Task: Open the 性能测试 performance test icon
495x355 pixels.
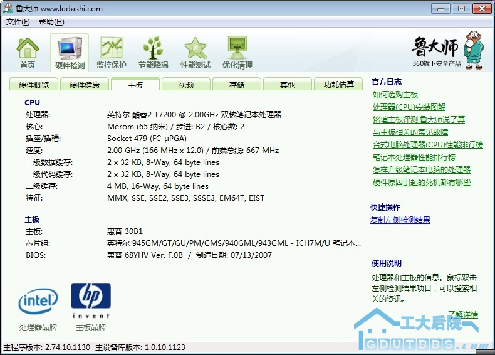Action: 195,53
